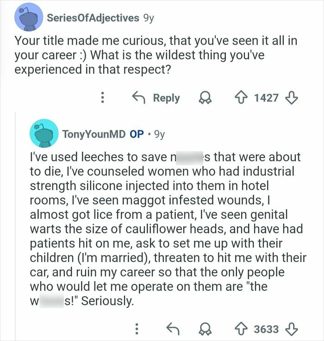Upvote TonyYounMD's reply with 3633 votes

point(241,329)
